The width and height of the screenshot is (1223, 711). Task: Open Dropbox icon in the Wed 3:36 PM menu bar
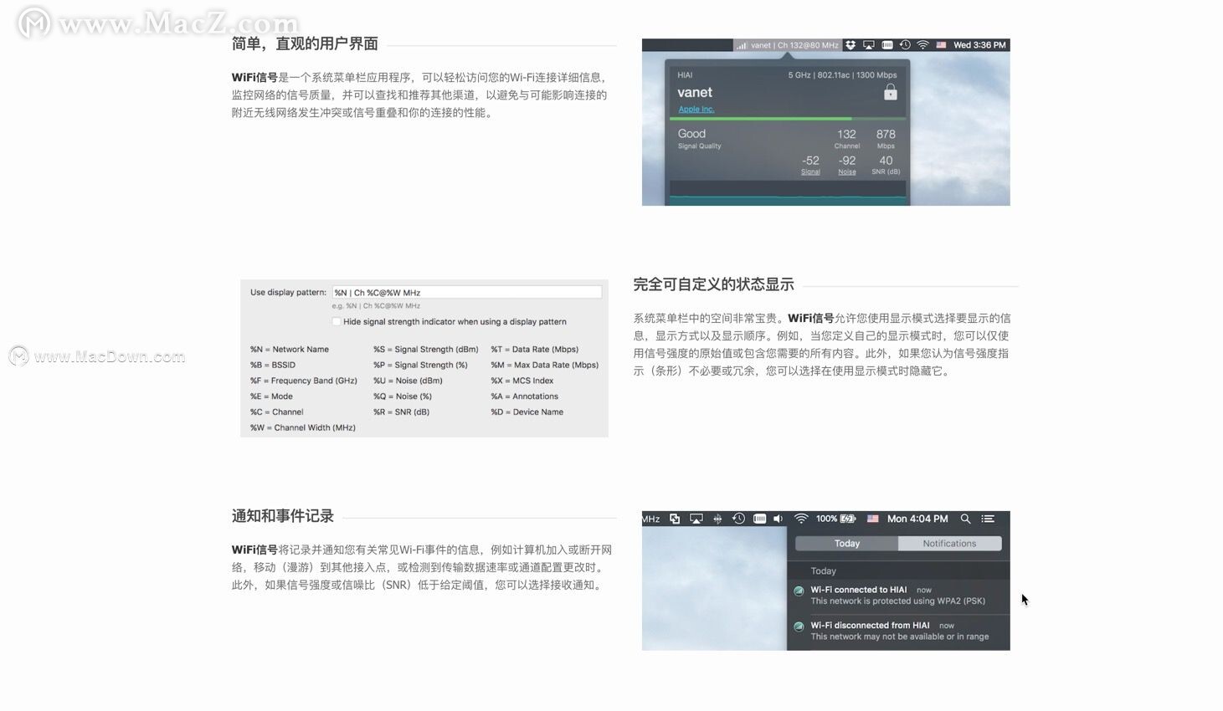click(x=850, y=45)
